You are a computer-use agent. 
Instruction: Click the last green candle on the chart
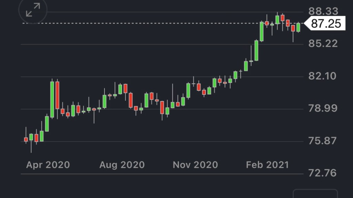pos(298,27)
